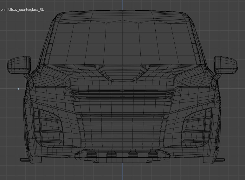Click the hood scoop in the hood center
Screen dimensions: 245x180
122,73
